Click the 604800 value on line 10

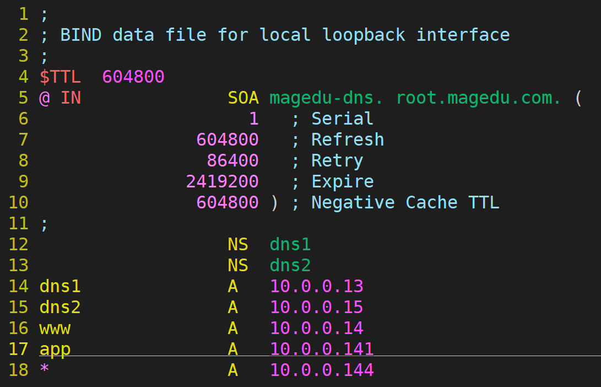pyautogui.click(x=228, y=202)
